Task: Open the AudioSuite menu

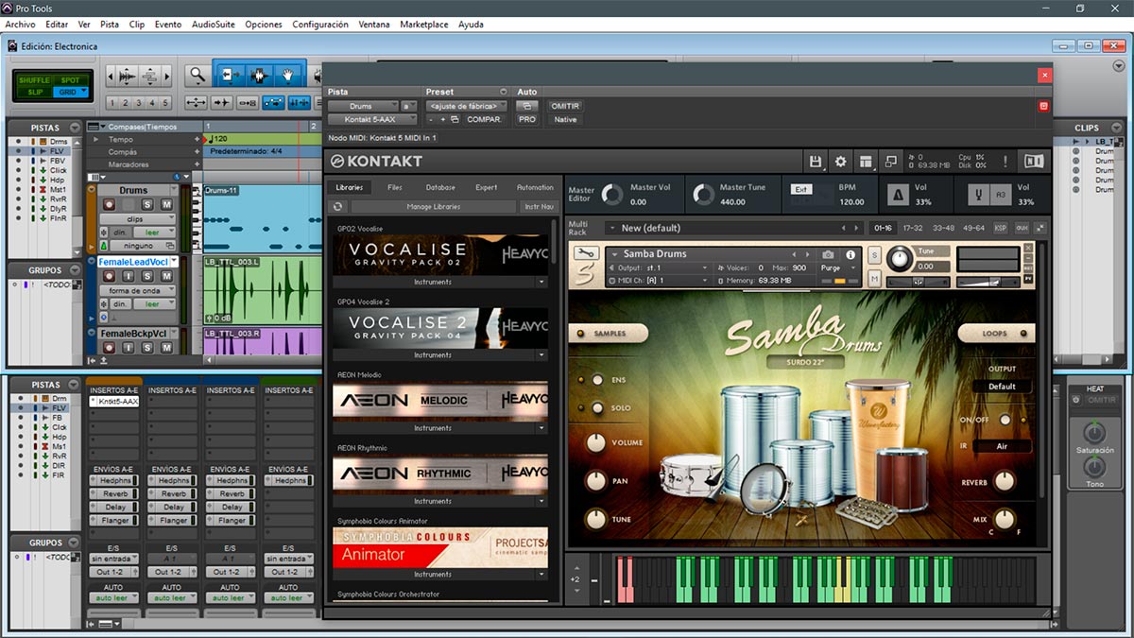Action: coord(214,25)
